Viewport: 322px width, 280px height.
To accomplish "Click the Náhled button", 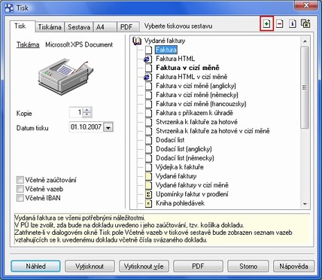I will click(x=35, y=266).
